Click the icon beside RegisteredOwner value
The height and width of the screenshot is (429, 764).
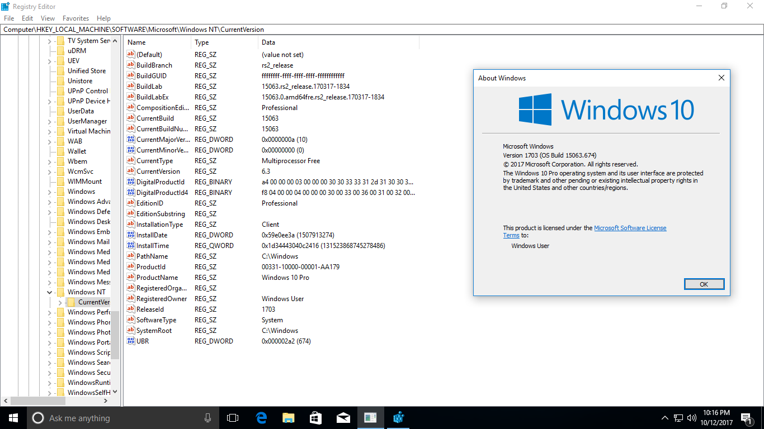pyautogui.click(x=131, y=299)
